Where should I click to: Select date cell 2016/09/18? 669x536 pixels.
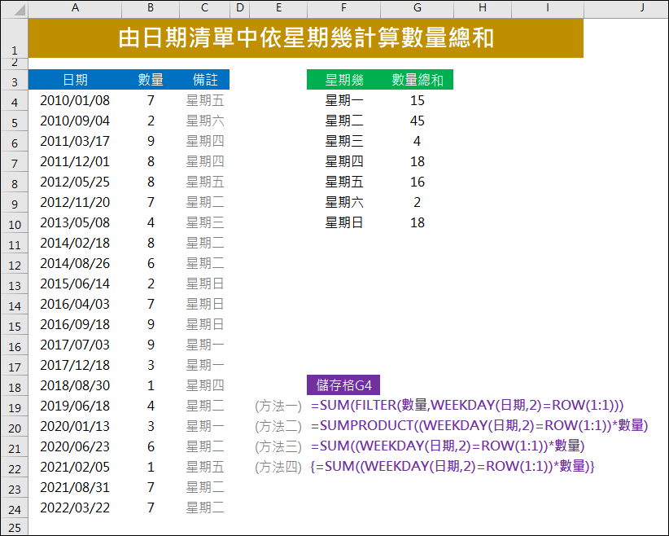75,324
